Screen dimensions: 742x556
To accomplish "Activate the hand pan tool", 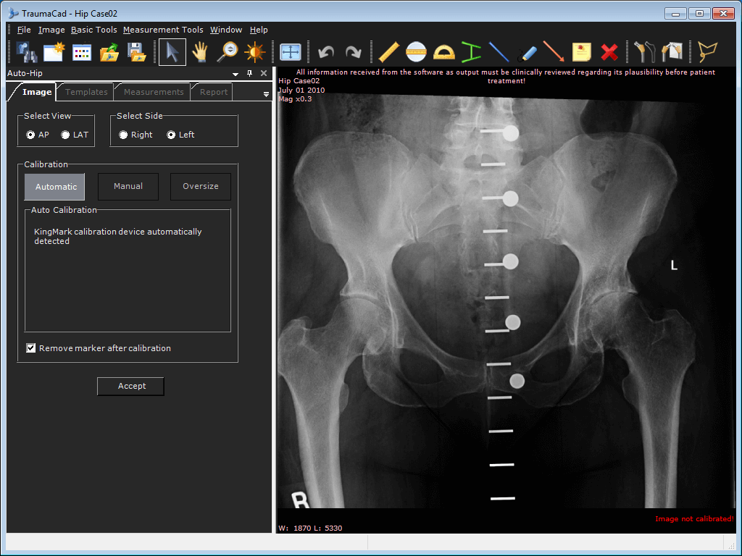I will point(200,52).
